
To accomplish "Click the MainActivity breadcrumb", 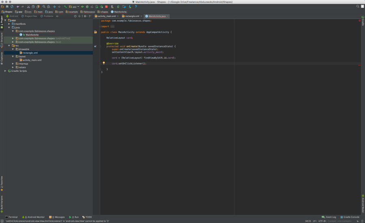I will click(x=119, y=12).
